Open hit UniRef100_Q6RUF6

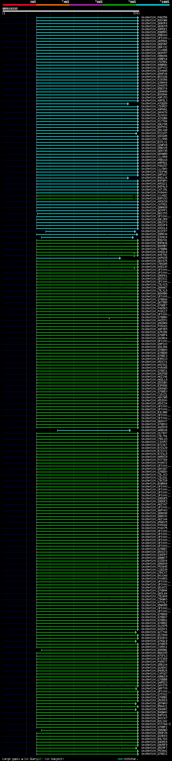(x=154, y=23)
